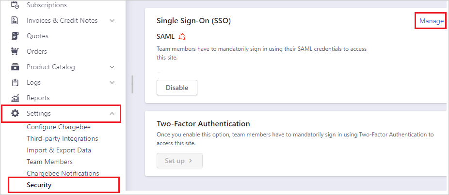Click the Quotes document icon
Screen dimensions: 449x195
click(x=15, y=36)
